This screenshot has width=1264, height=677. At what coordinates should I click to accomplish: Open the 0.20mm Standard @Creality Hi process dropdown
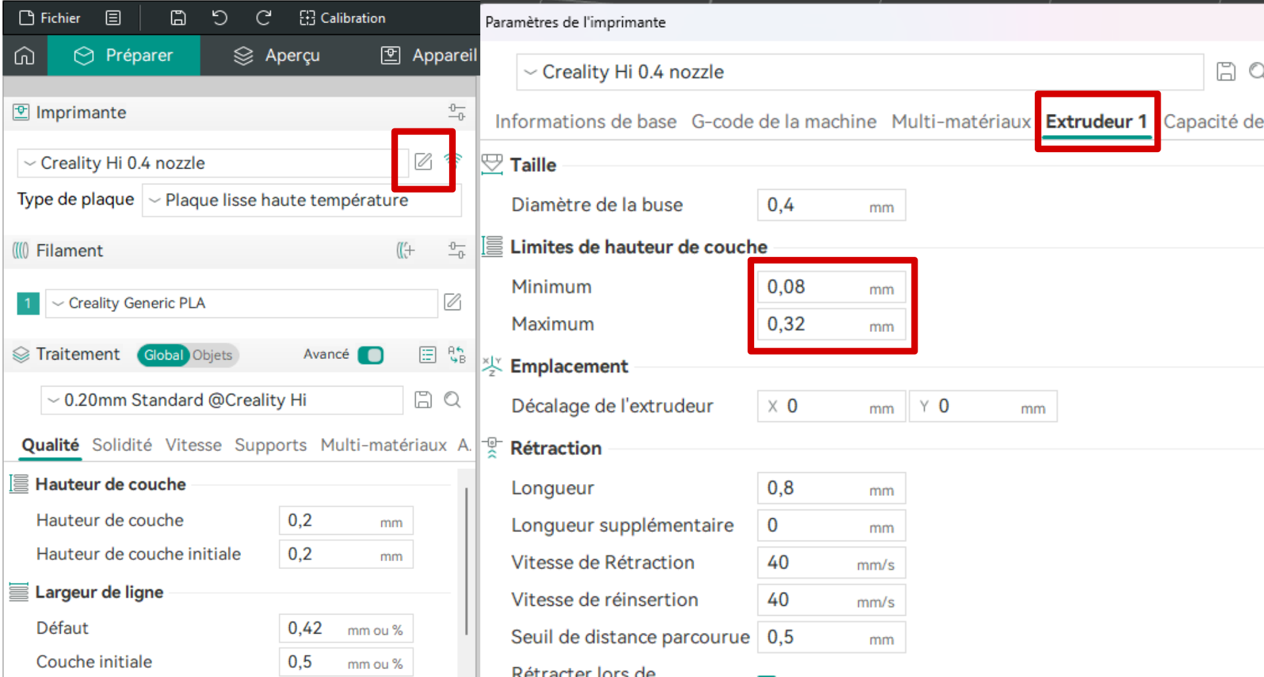(x=222, y=400)
